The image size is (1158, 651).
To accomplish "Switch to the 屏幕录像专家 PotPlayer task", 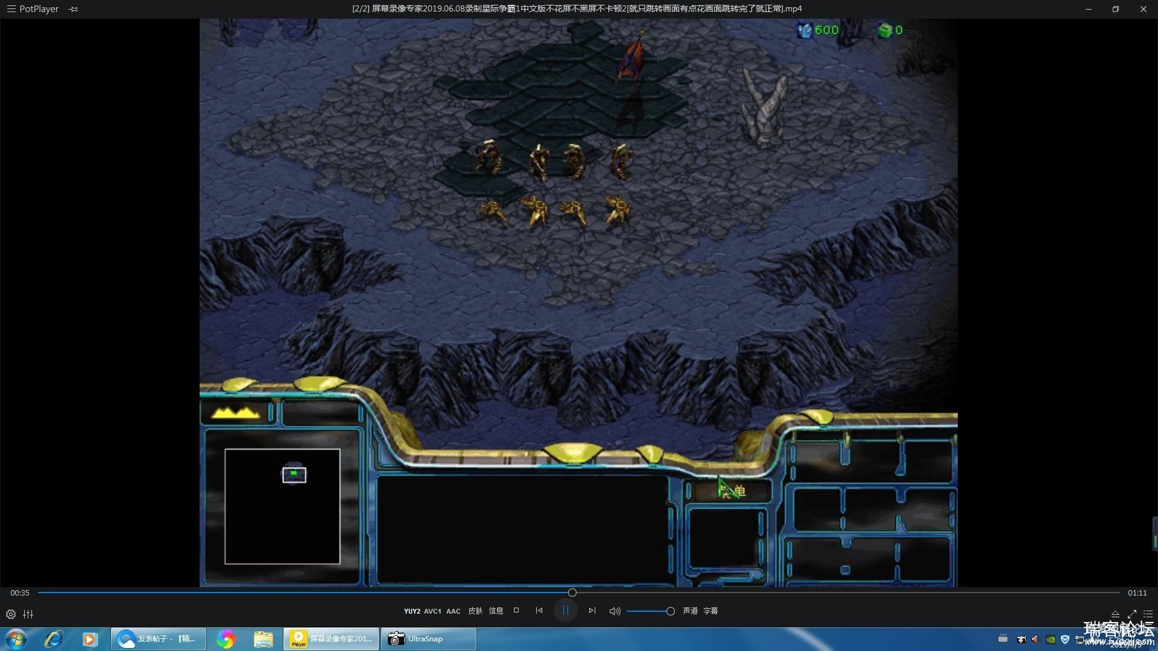I will (331, 639).
